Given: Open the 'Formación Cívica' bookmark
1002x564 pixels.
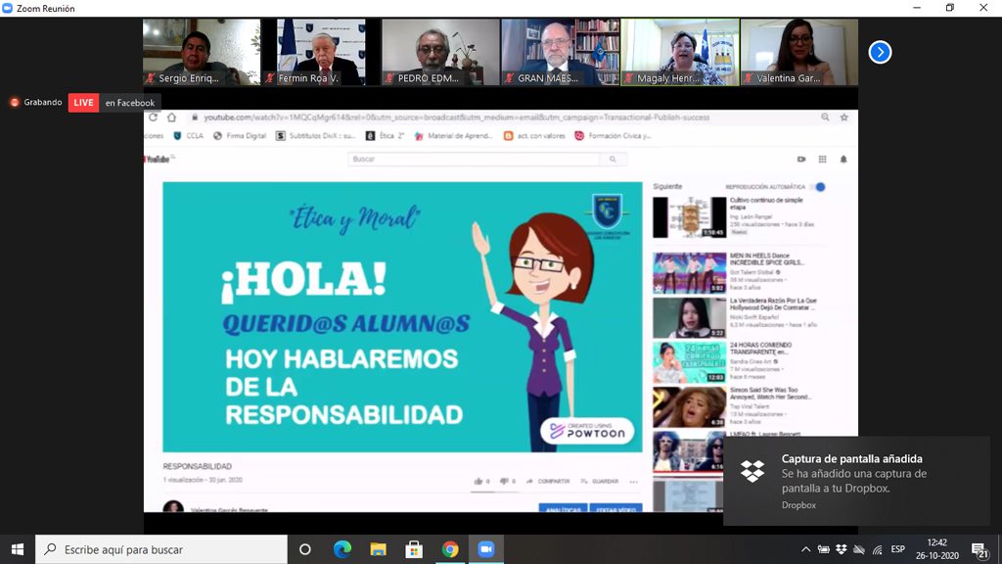Looking at the screenshot, I should point(613,136).
